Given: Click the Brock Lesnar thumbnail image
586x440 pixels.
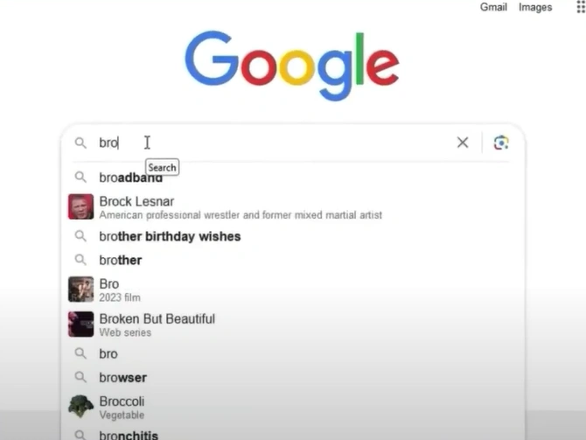Looking at the screenshot, I should (x=80, y=206).
